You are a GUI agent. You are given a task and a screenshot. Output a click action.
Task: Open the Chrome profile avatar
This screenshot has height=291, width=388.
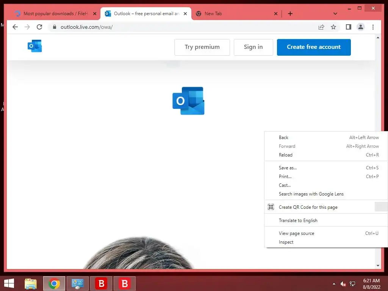tap(361, 27)
